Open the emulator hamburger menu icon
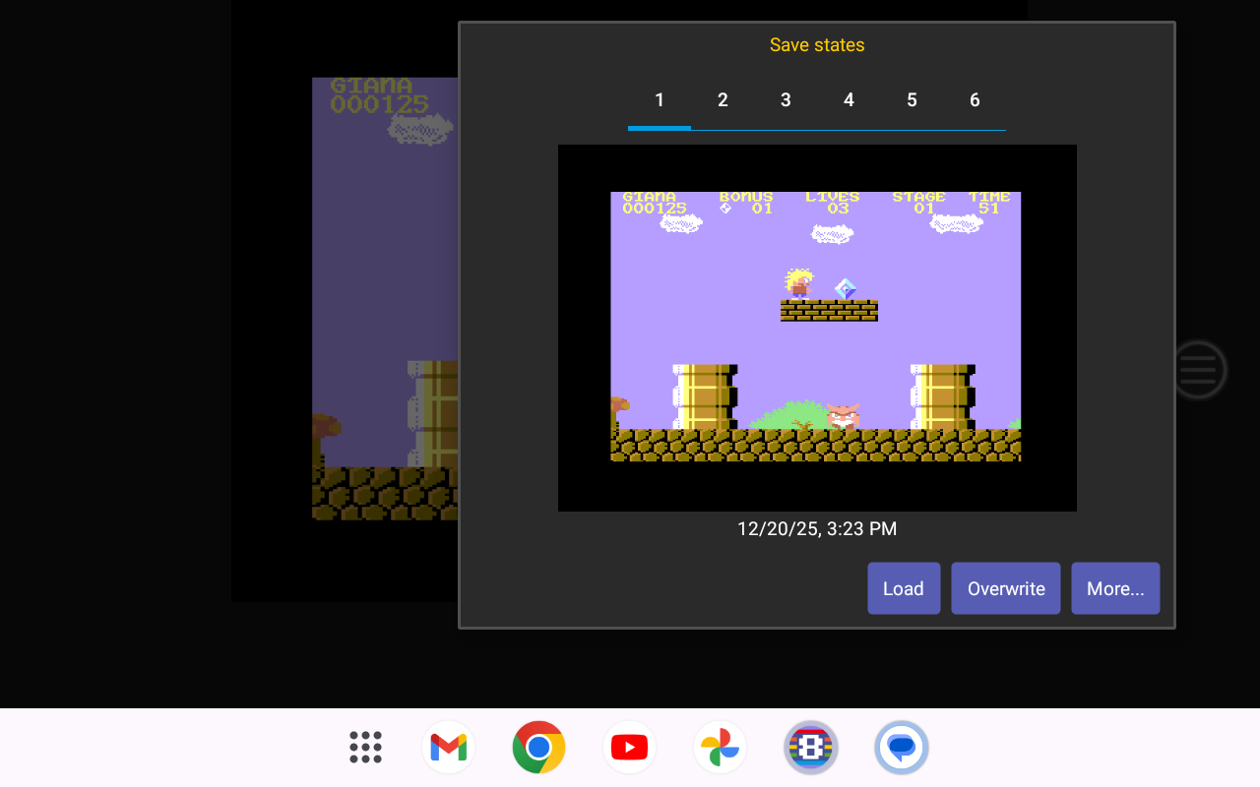The image size is (1260, 787). 1198,370
